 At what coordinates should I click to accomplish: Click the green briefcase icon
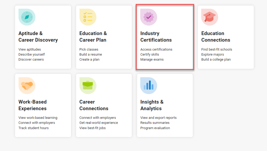(88, 86)
